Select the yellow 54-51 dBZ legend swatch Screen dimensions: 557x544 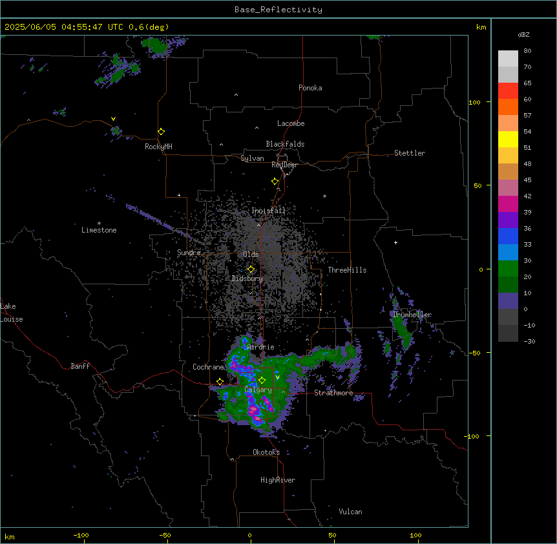508,139
